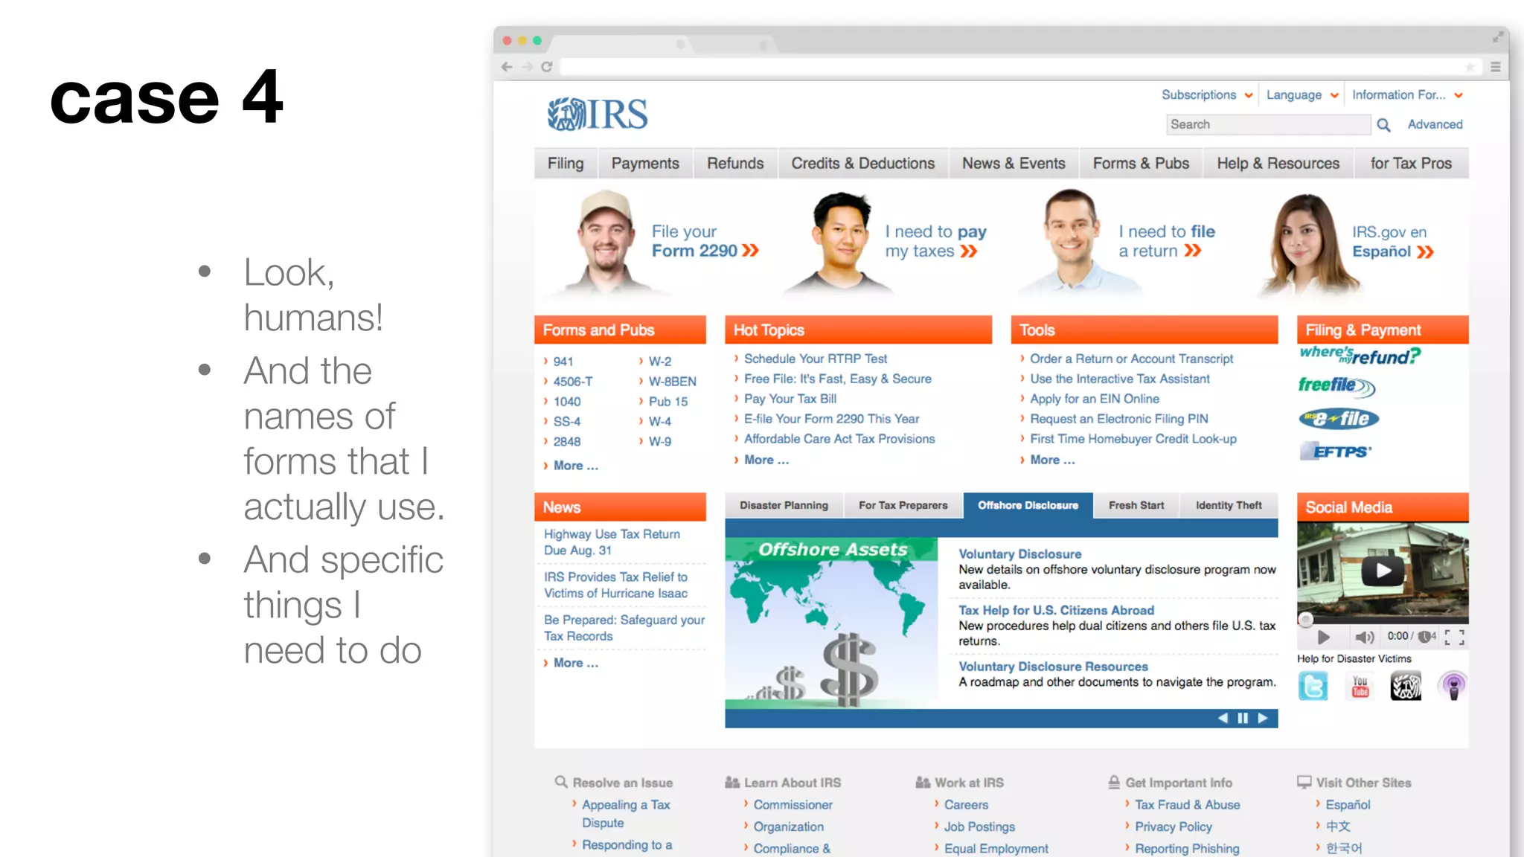Open the Pay Your Tax Bill link
This screenshot has height=857, width=1524.
[x=790, y=399]
